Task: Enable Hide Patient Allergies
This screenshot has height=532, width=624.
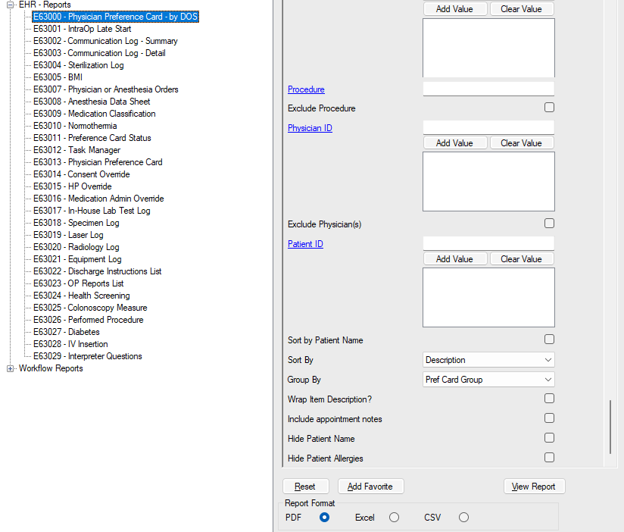Action: [549, 457]
